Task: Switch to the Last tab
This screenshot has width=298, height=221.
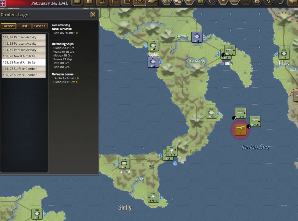Action: click(x=24, y=26)
